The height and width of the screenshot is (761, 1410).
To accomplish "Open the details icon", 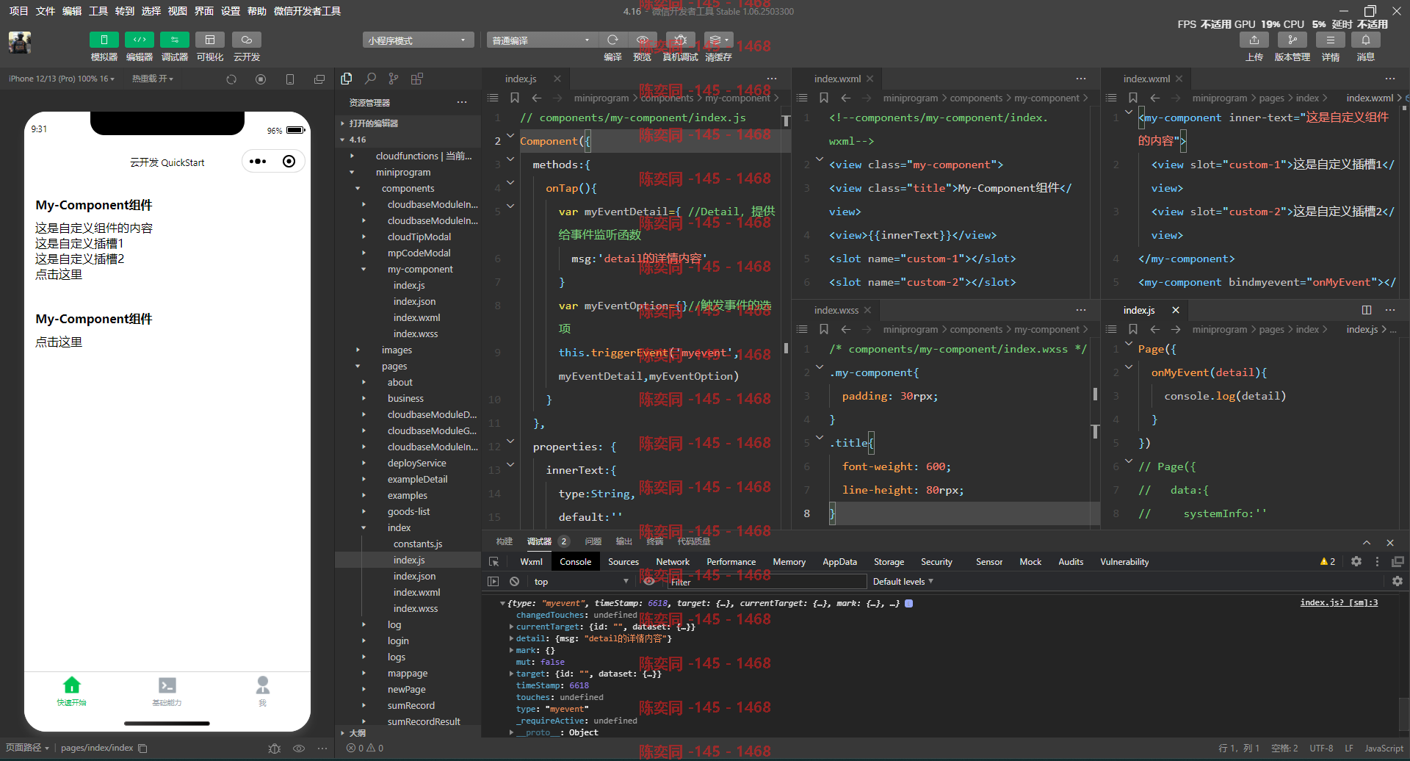I will click(1331, 40).
